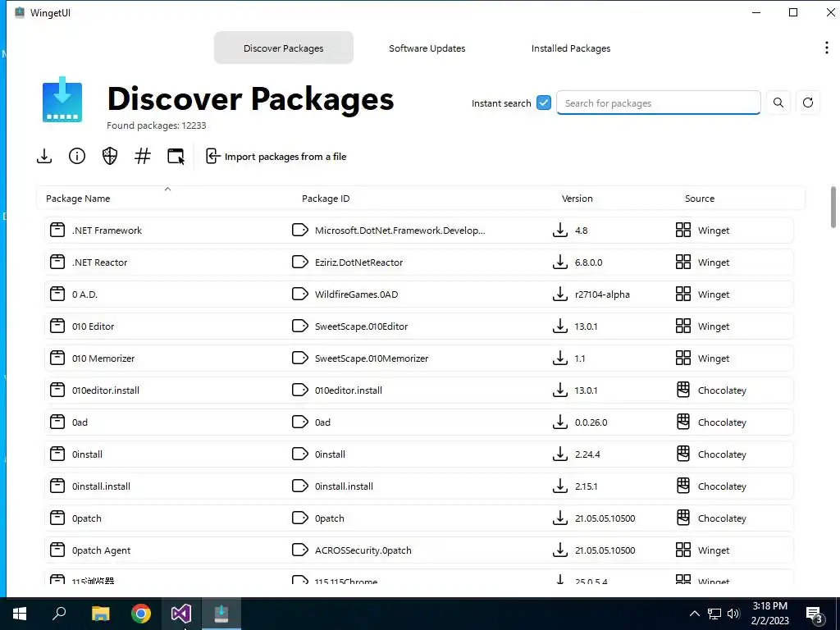Viewport: 840px width, 630px height.
Task: Open the taskbar search magnifier
Action: 59,614
